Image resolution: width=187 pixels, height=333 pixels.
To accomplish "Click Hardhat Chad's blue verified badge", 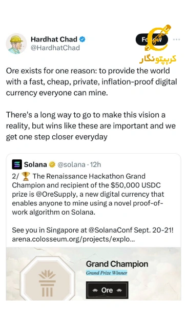I will (82, 39).
